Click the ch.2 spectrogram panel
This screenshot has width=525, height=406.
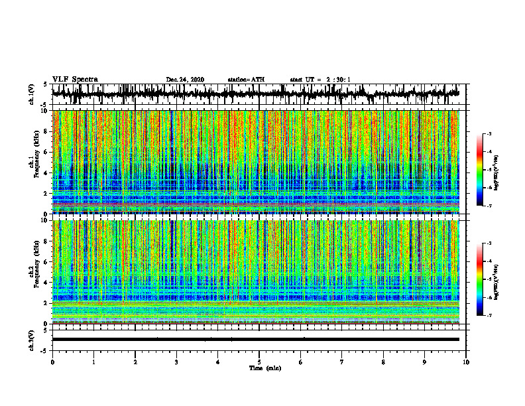255,272
